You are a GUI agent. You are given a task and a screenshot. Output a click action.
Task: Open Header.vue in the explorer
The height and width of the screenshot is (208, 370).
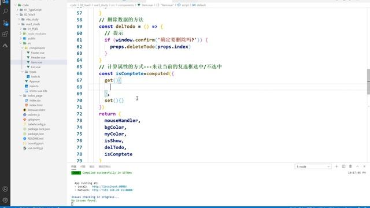(x=39, y=57)
